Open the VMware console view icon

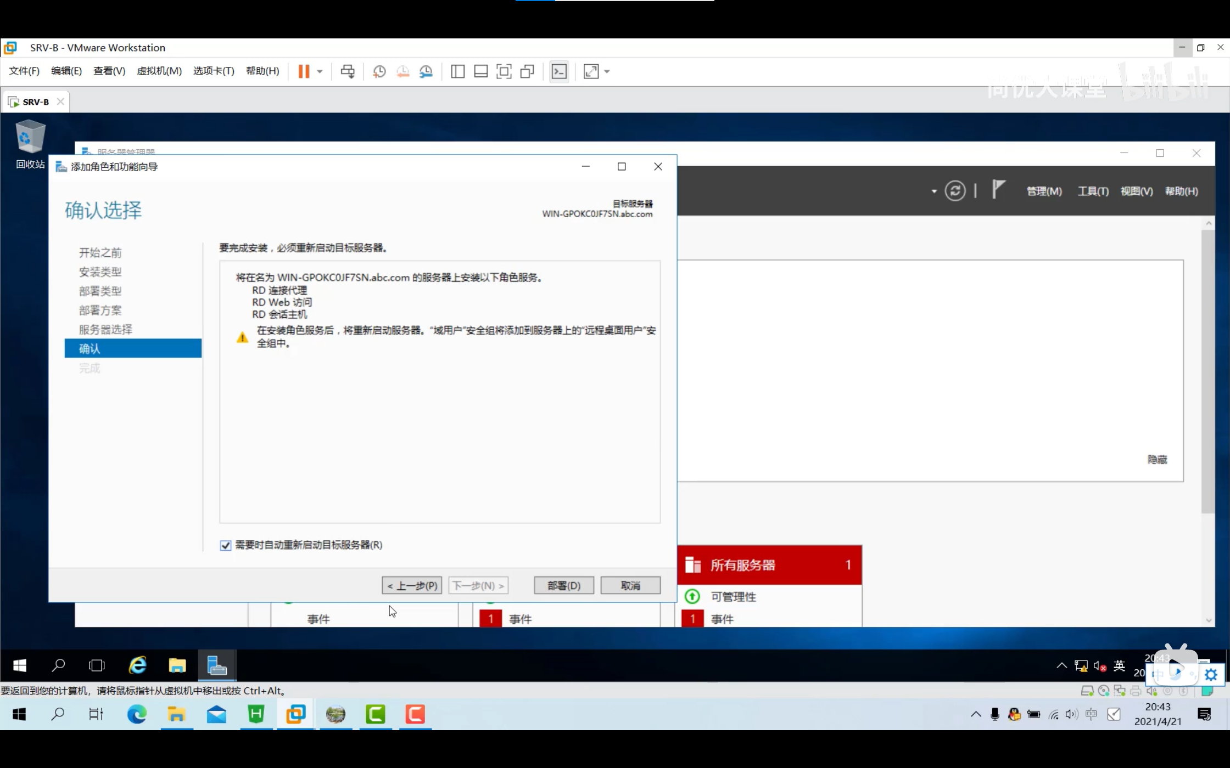coord(559,71)
